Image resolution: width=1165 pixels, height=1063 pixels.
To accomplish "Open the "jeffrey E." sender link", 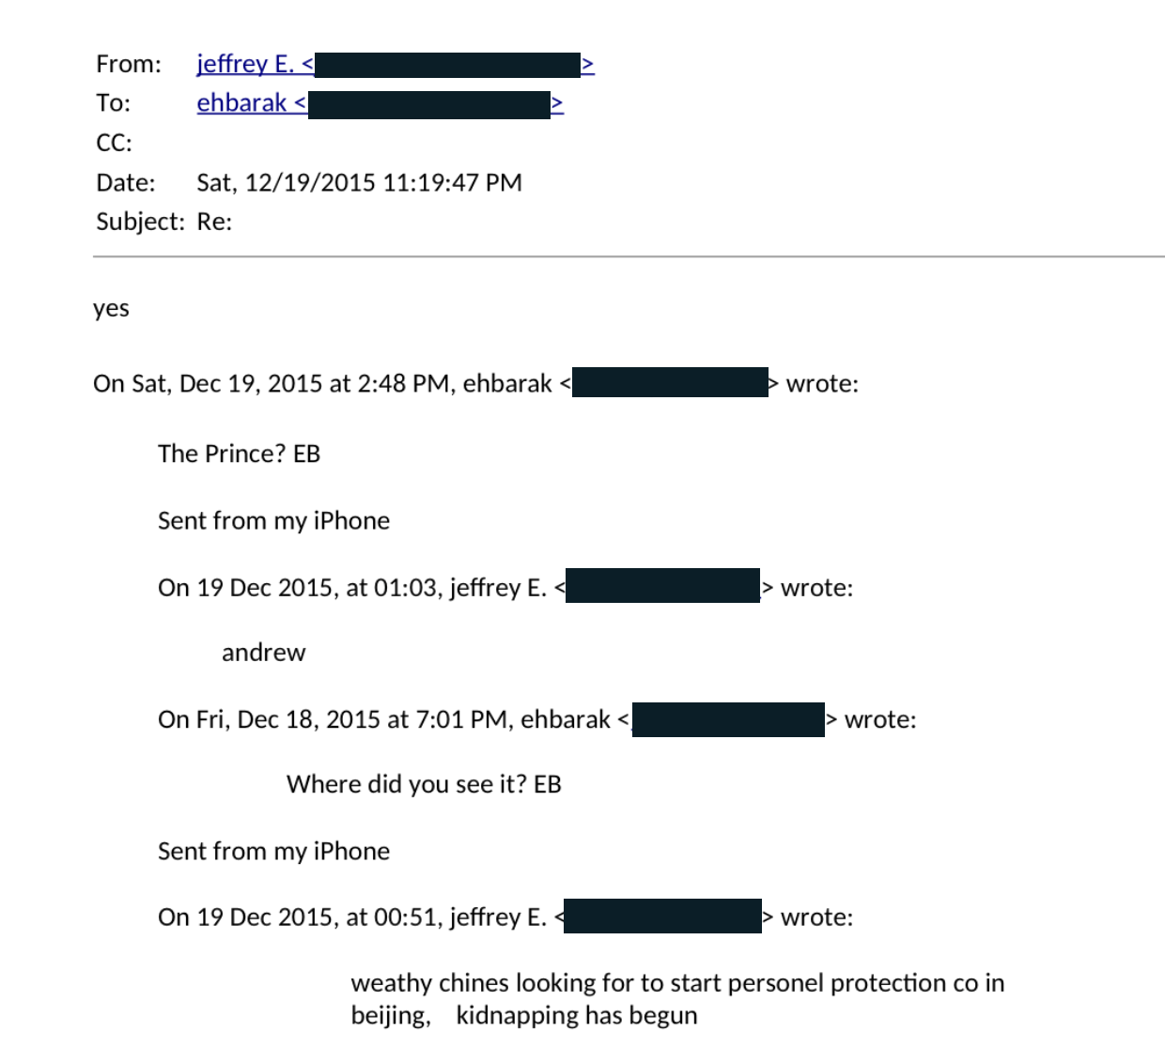I will [246, 64].
